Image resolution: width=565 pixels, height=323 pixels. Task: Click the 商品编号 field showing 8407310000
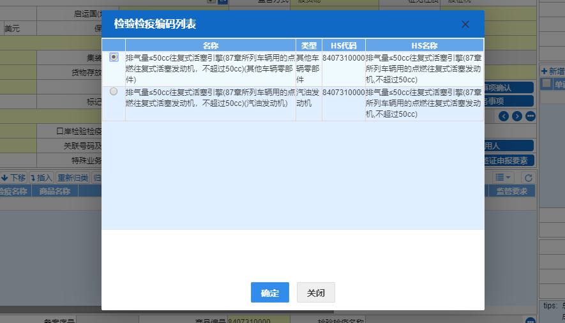click(259, 320)
